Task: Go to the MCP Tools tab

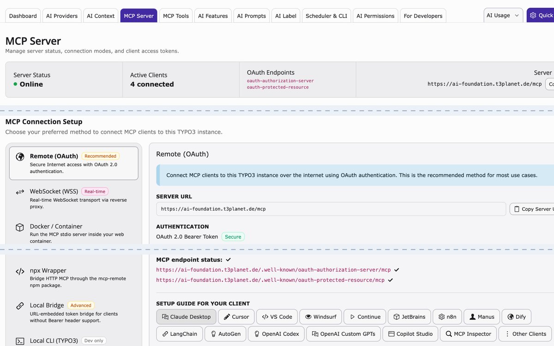Action: pyautogui.click(x=176, y=16)
